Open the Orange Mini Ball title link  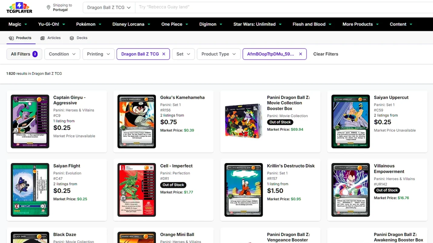coord(177,235)
